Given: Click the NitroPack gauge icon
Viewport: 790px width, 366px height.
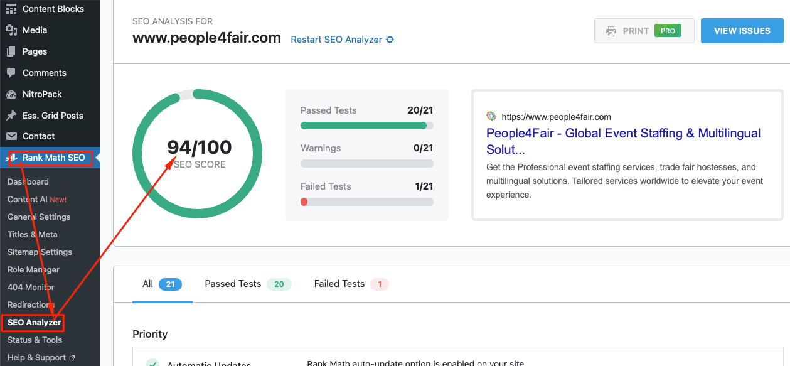Looking at the screenshot, I should [11, 94].
